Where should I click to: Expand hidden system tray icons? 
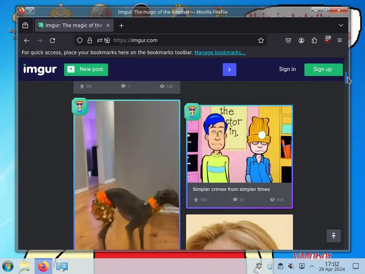(312, 266)
